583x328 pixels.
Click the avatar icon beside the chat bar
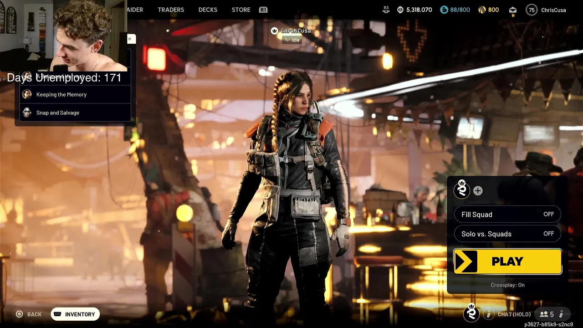tap(471, 313)
